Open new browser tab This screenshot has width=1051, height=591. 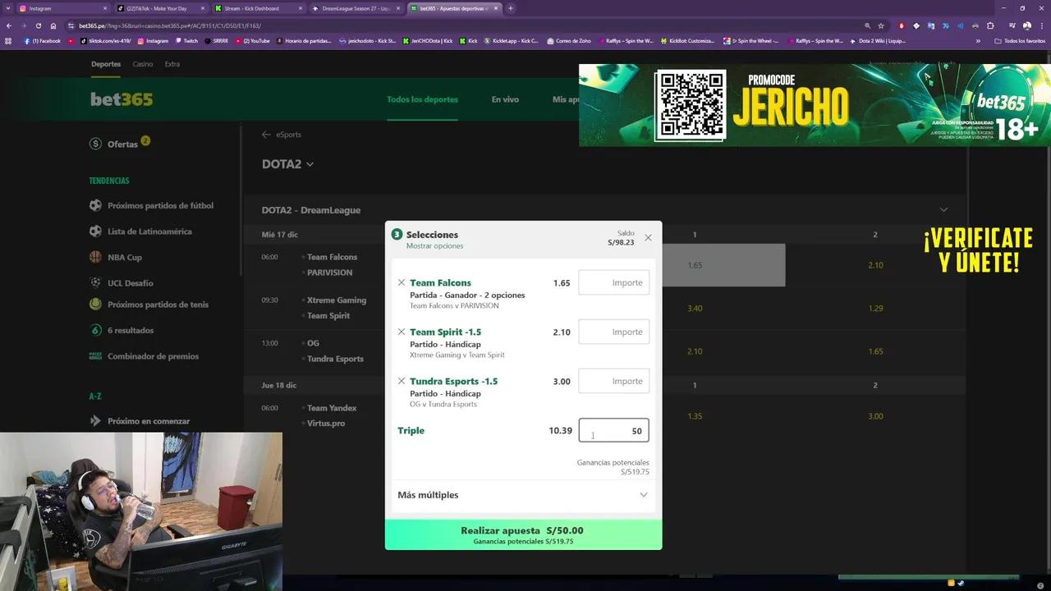[511, 8]
